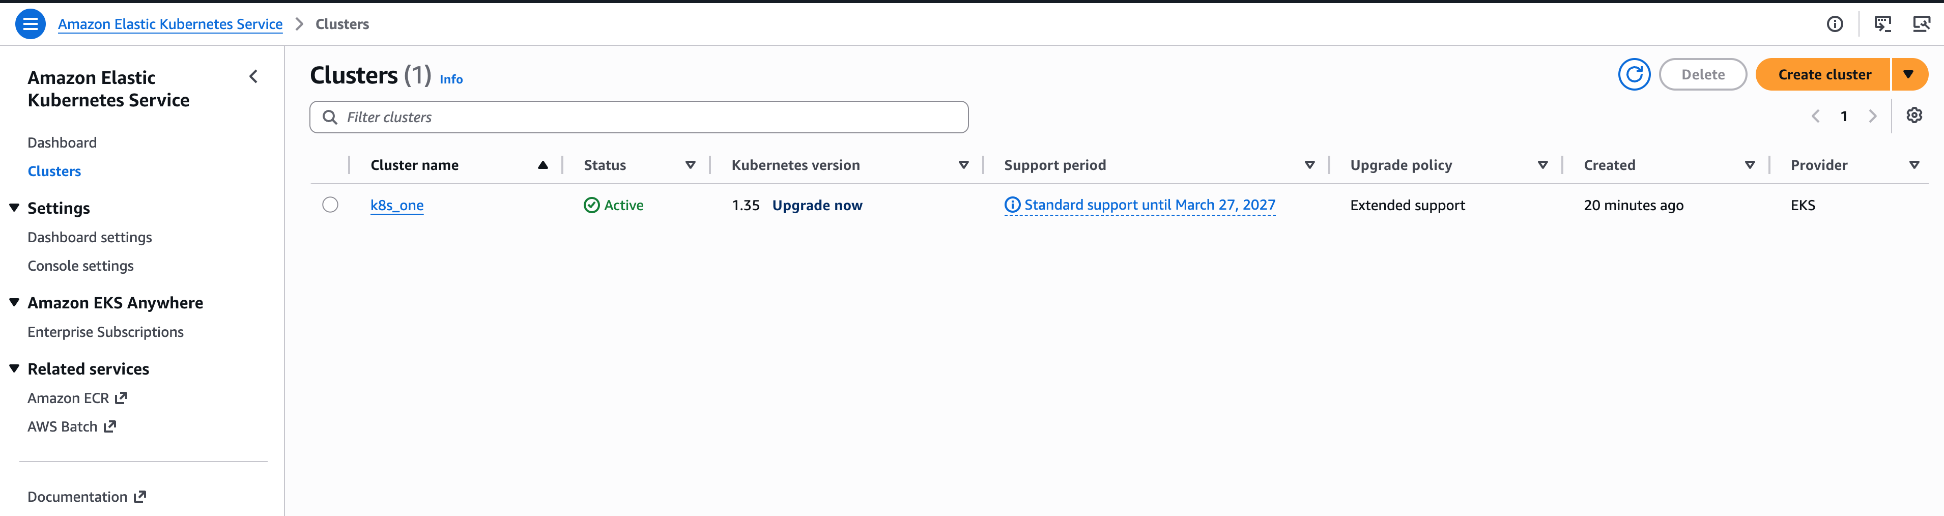Click the info circle icon in header
The image size is (1944, 516).
[1835, 24]
